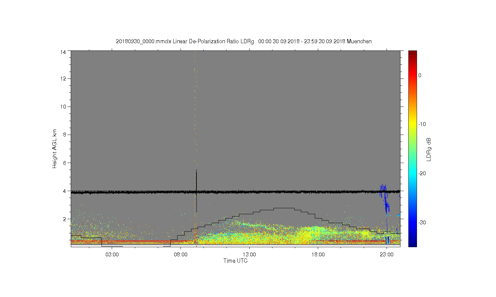
Task: Click the 8 km height tick label
Action: pos(64,135)
